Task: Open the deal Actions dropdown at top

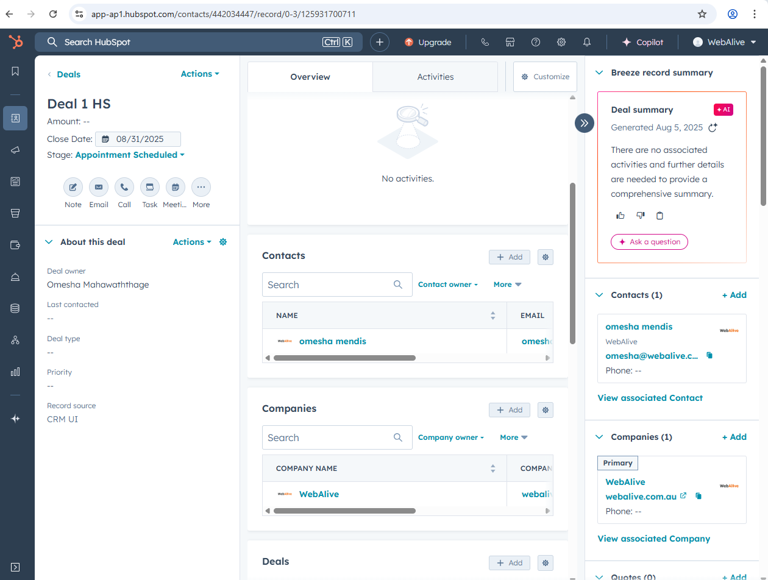Action: point(200,74)
